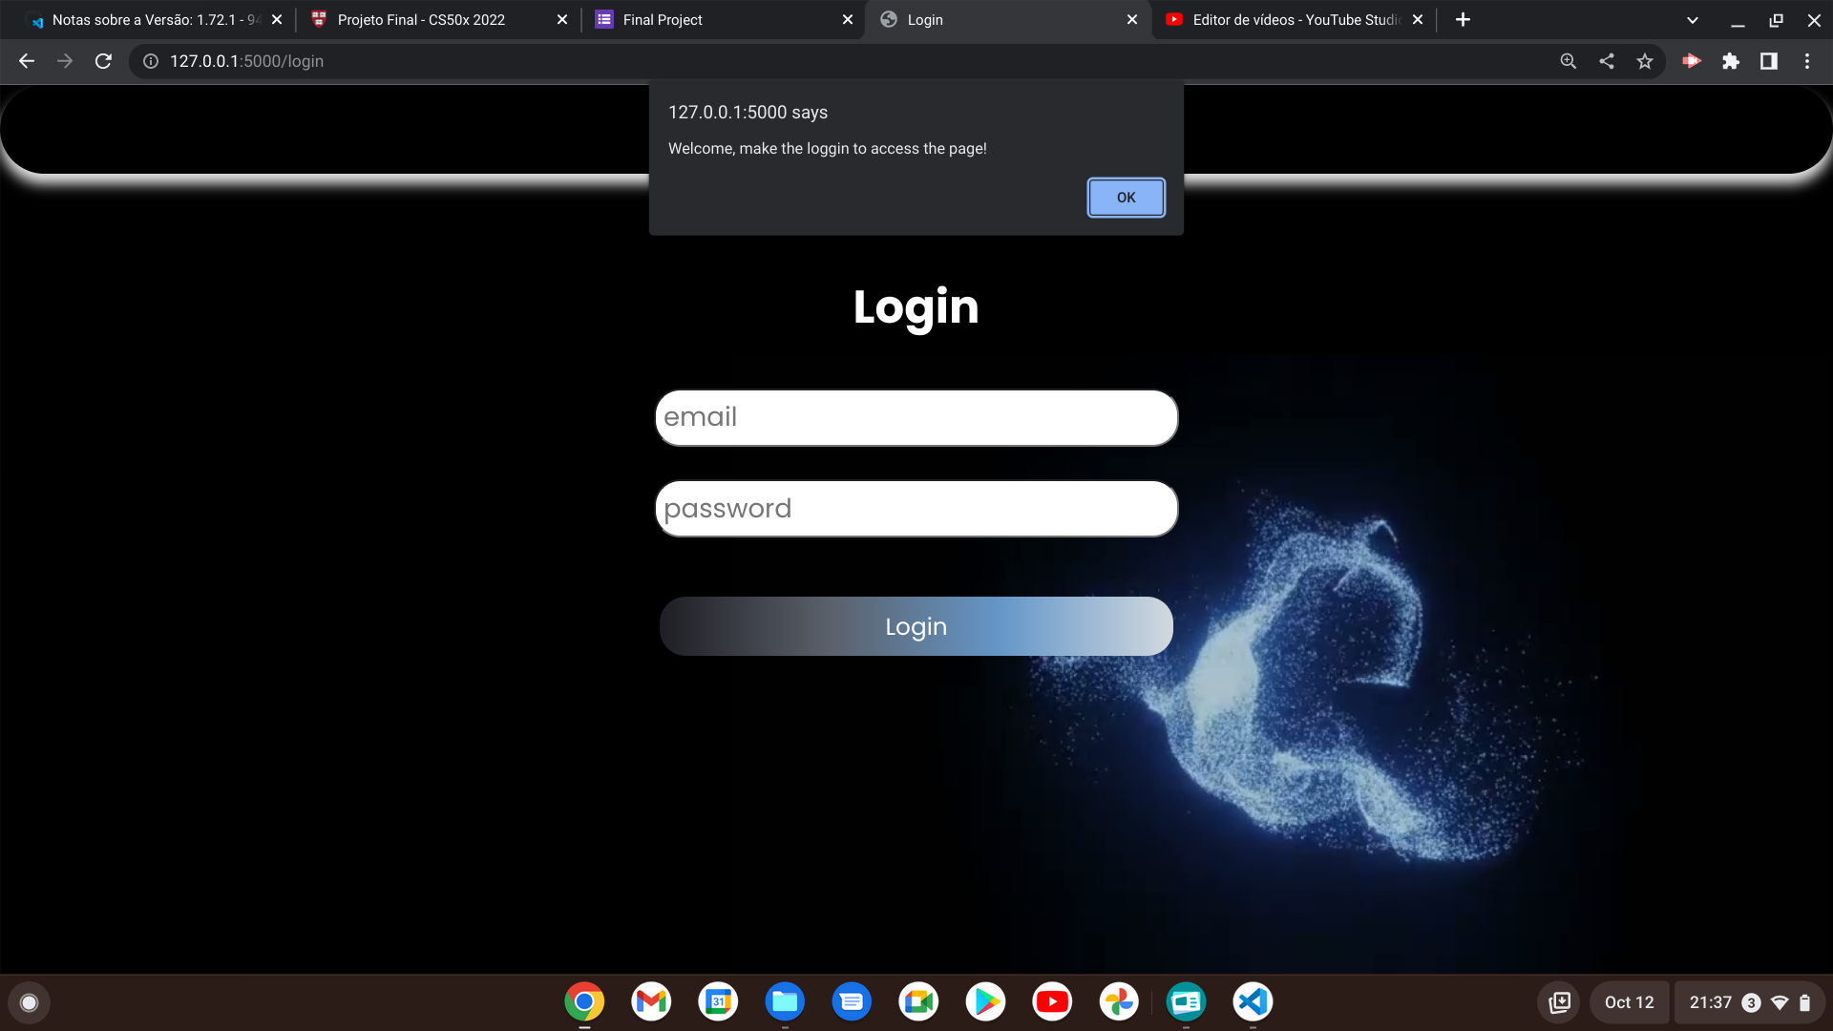Bookmark this page with the star icon
1833x1031 pixels.
tap(1644, 61)
